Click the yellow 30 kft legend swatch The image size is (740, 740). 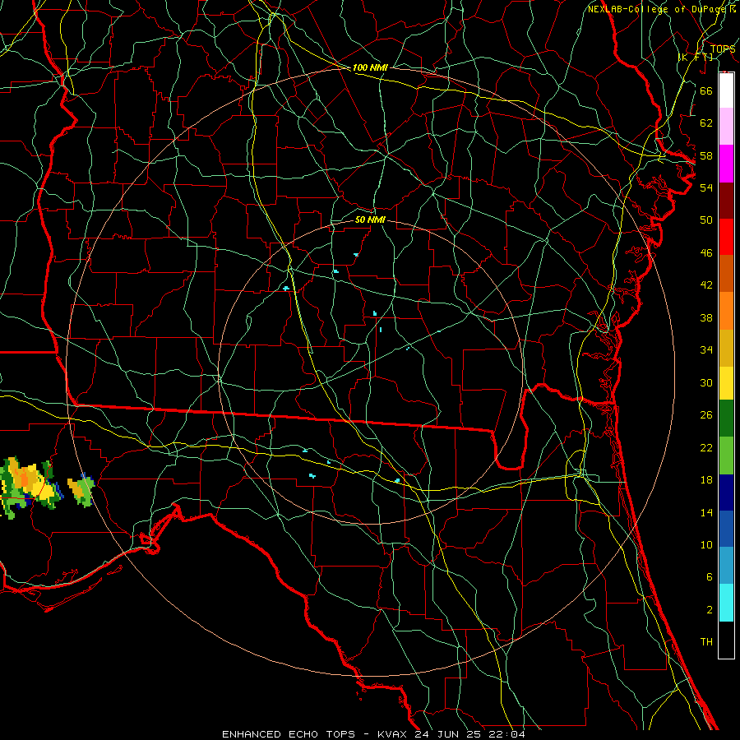click(726, 383)
